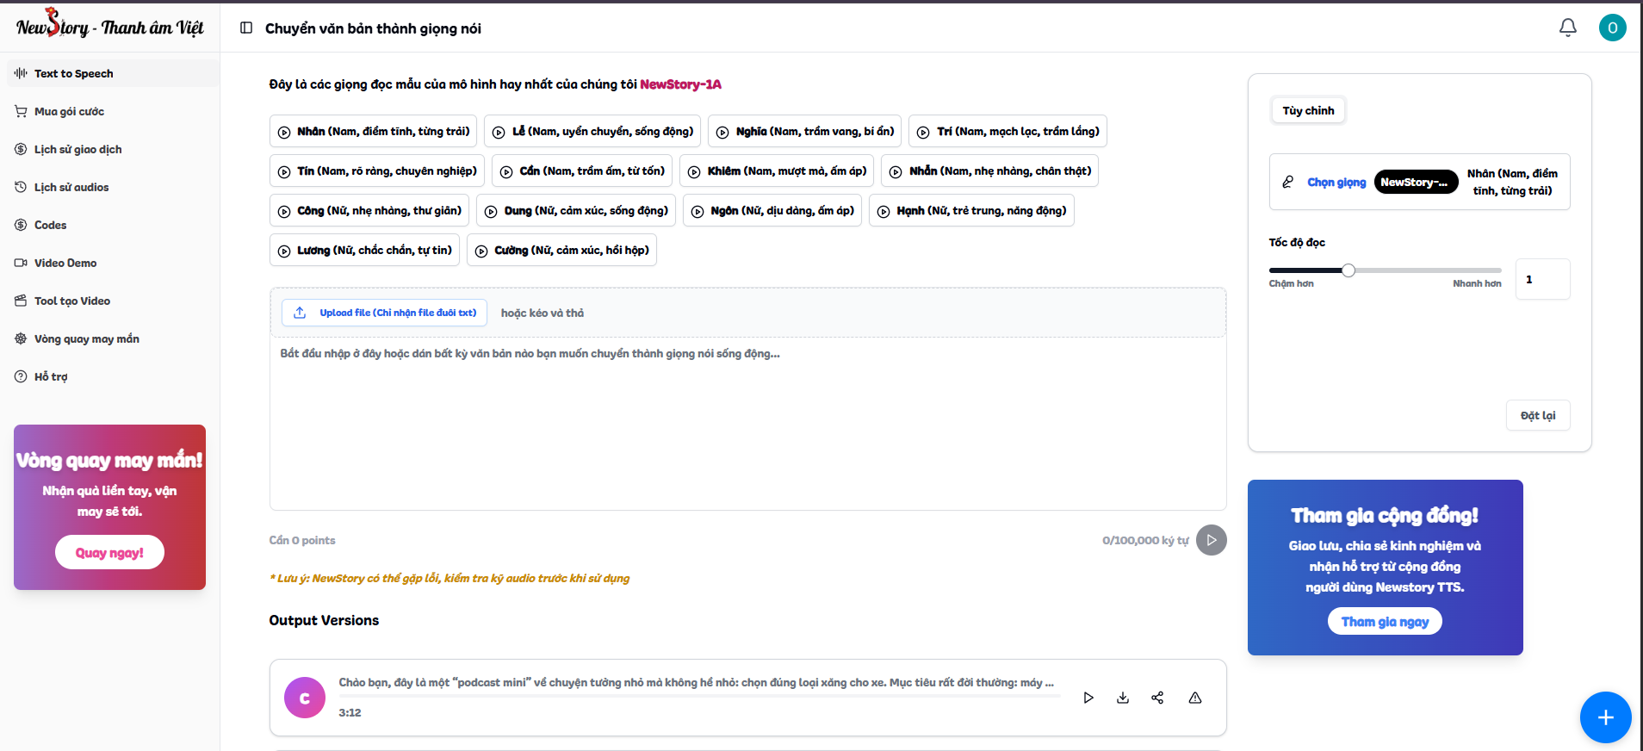1643x751 pixels.
Task: Open the Chọn giọng voice selector
Action: [x=1336, y=183]
